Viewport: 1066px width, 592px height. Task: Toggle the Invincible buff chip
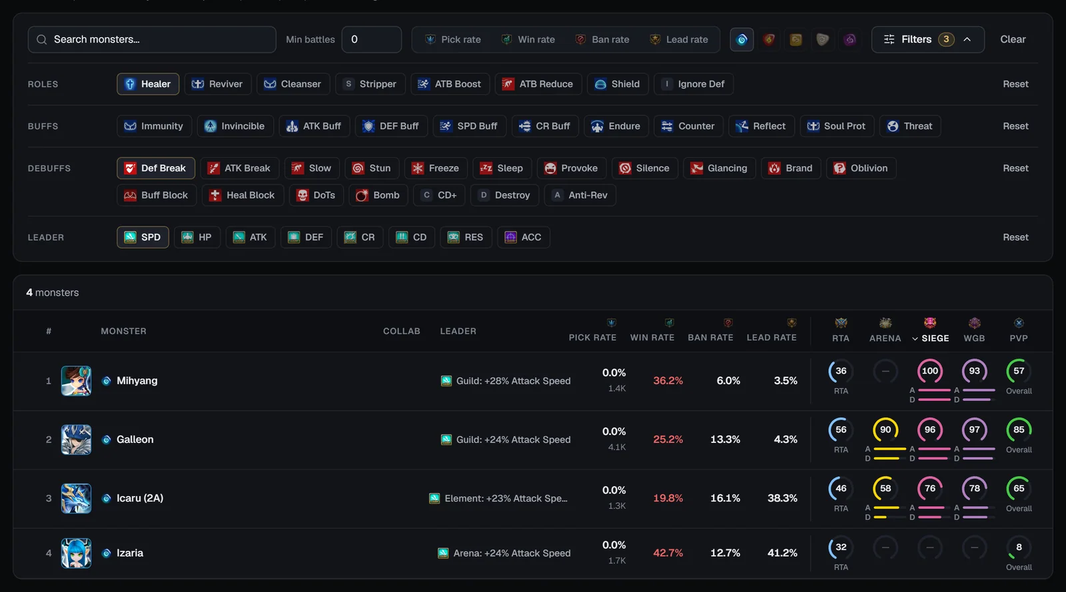pyautogui.click(x=235, y=126)
